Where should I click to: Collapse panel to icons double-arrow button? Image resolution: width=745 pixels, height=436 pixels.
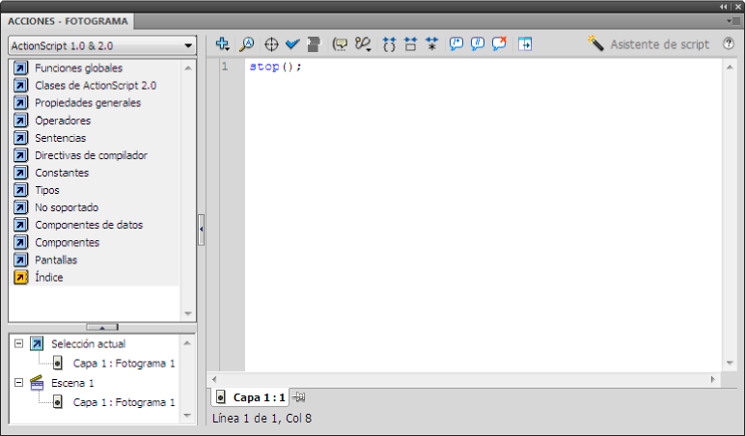click(x=723, y=7)
